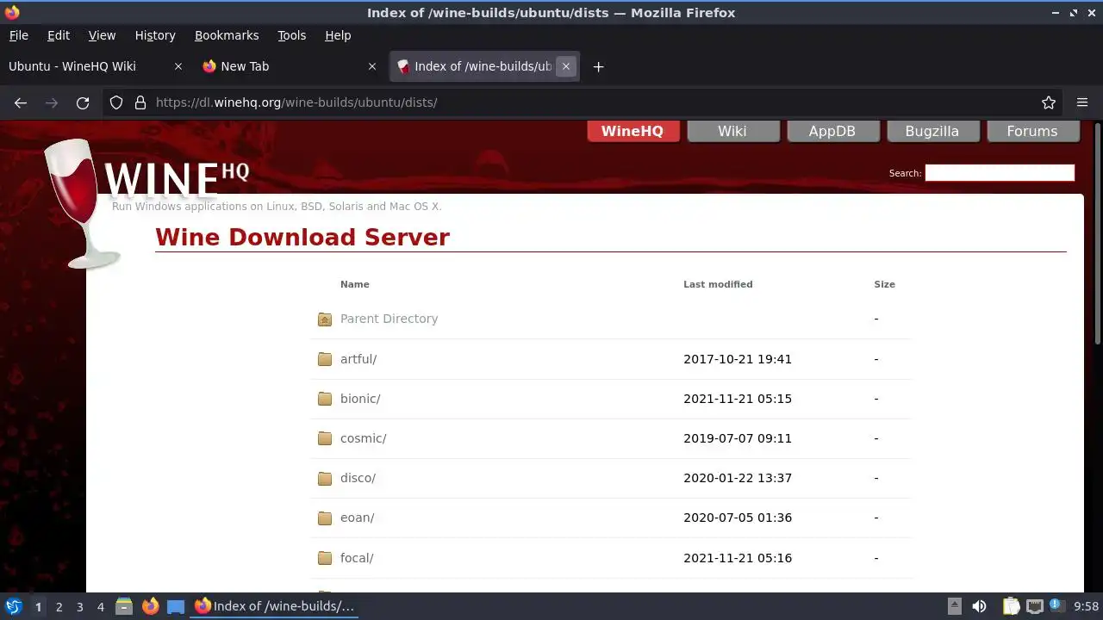Go back using the browser back arrow

(x=21, y=102)
